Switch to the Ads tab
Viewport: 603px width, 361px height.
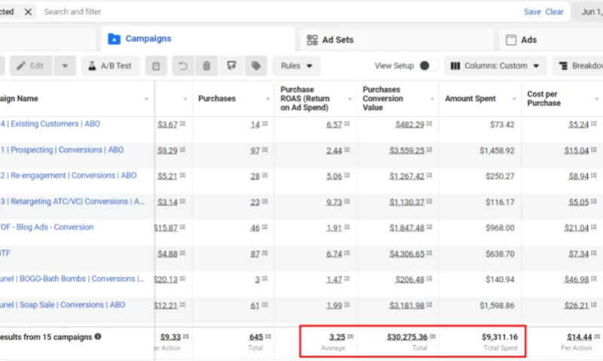(528, 39)
